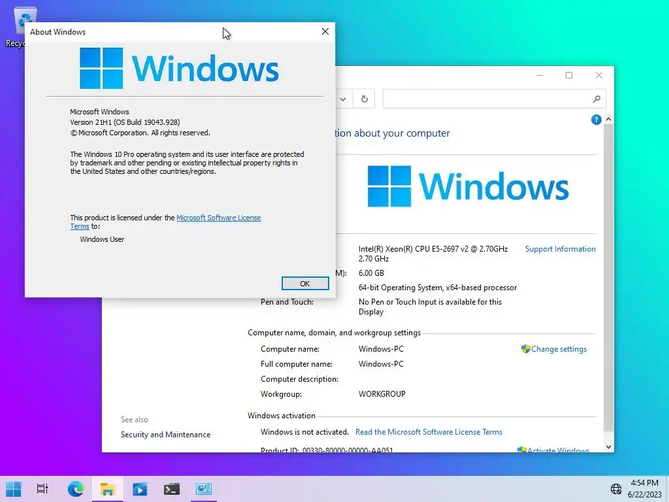Open Microsoft Software License link in dialog
669x502 pixels.
point(218,218)
